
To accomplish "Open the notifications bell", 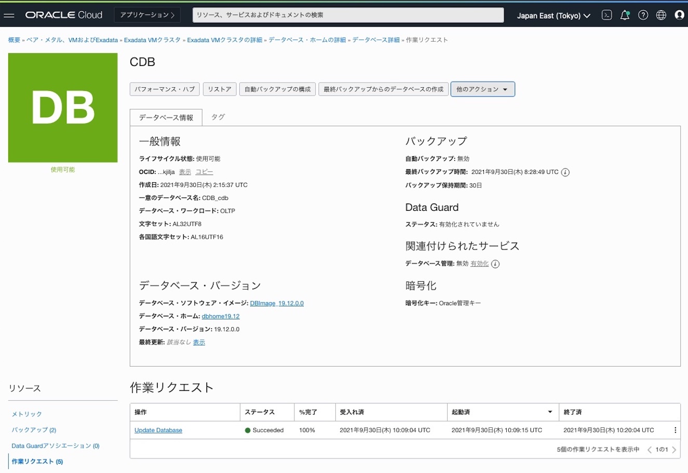I will click(x=625, y=15).
